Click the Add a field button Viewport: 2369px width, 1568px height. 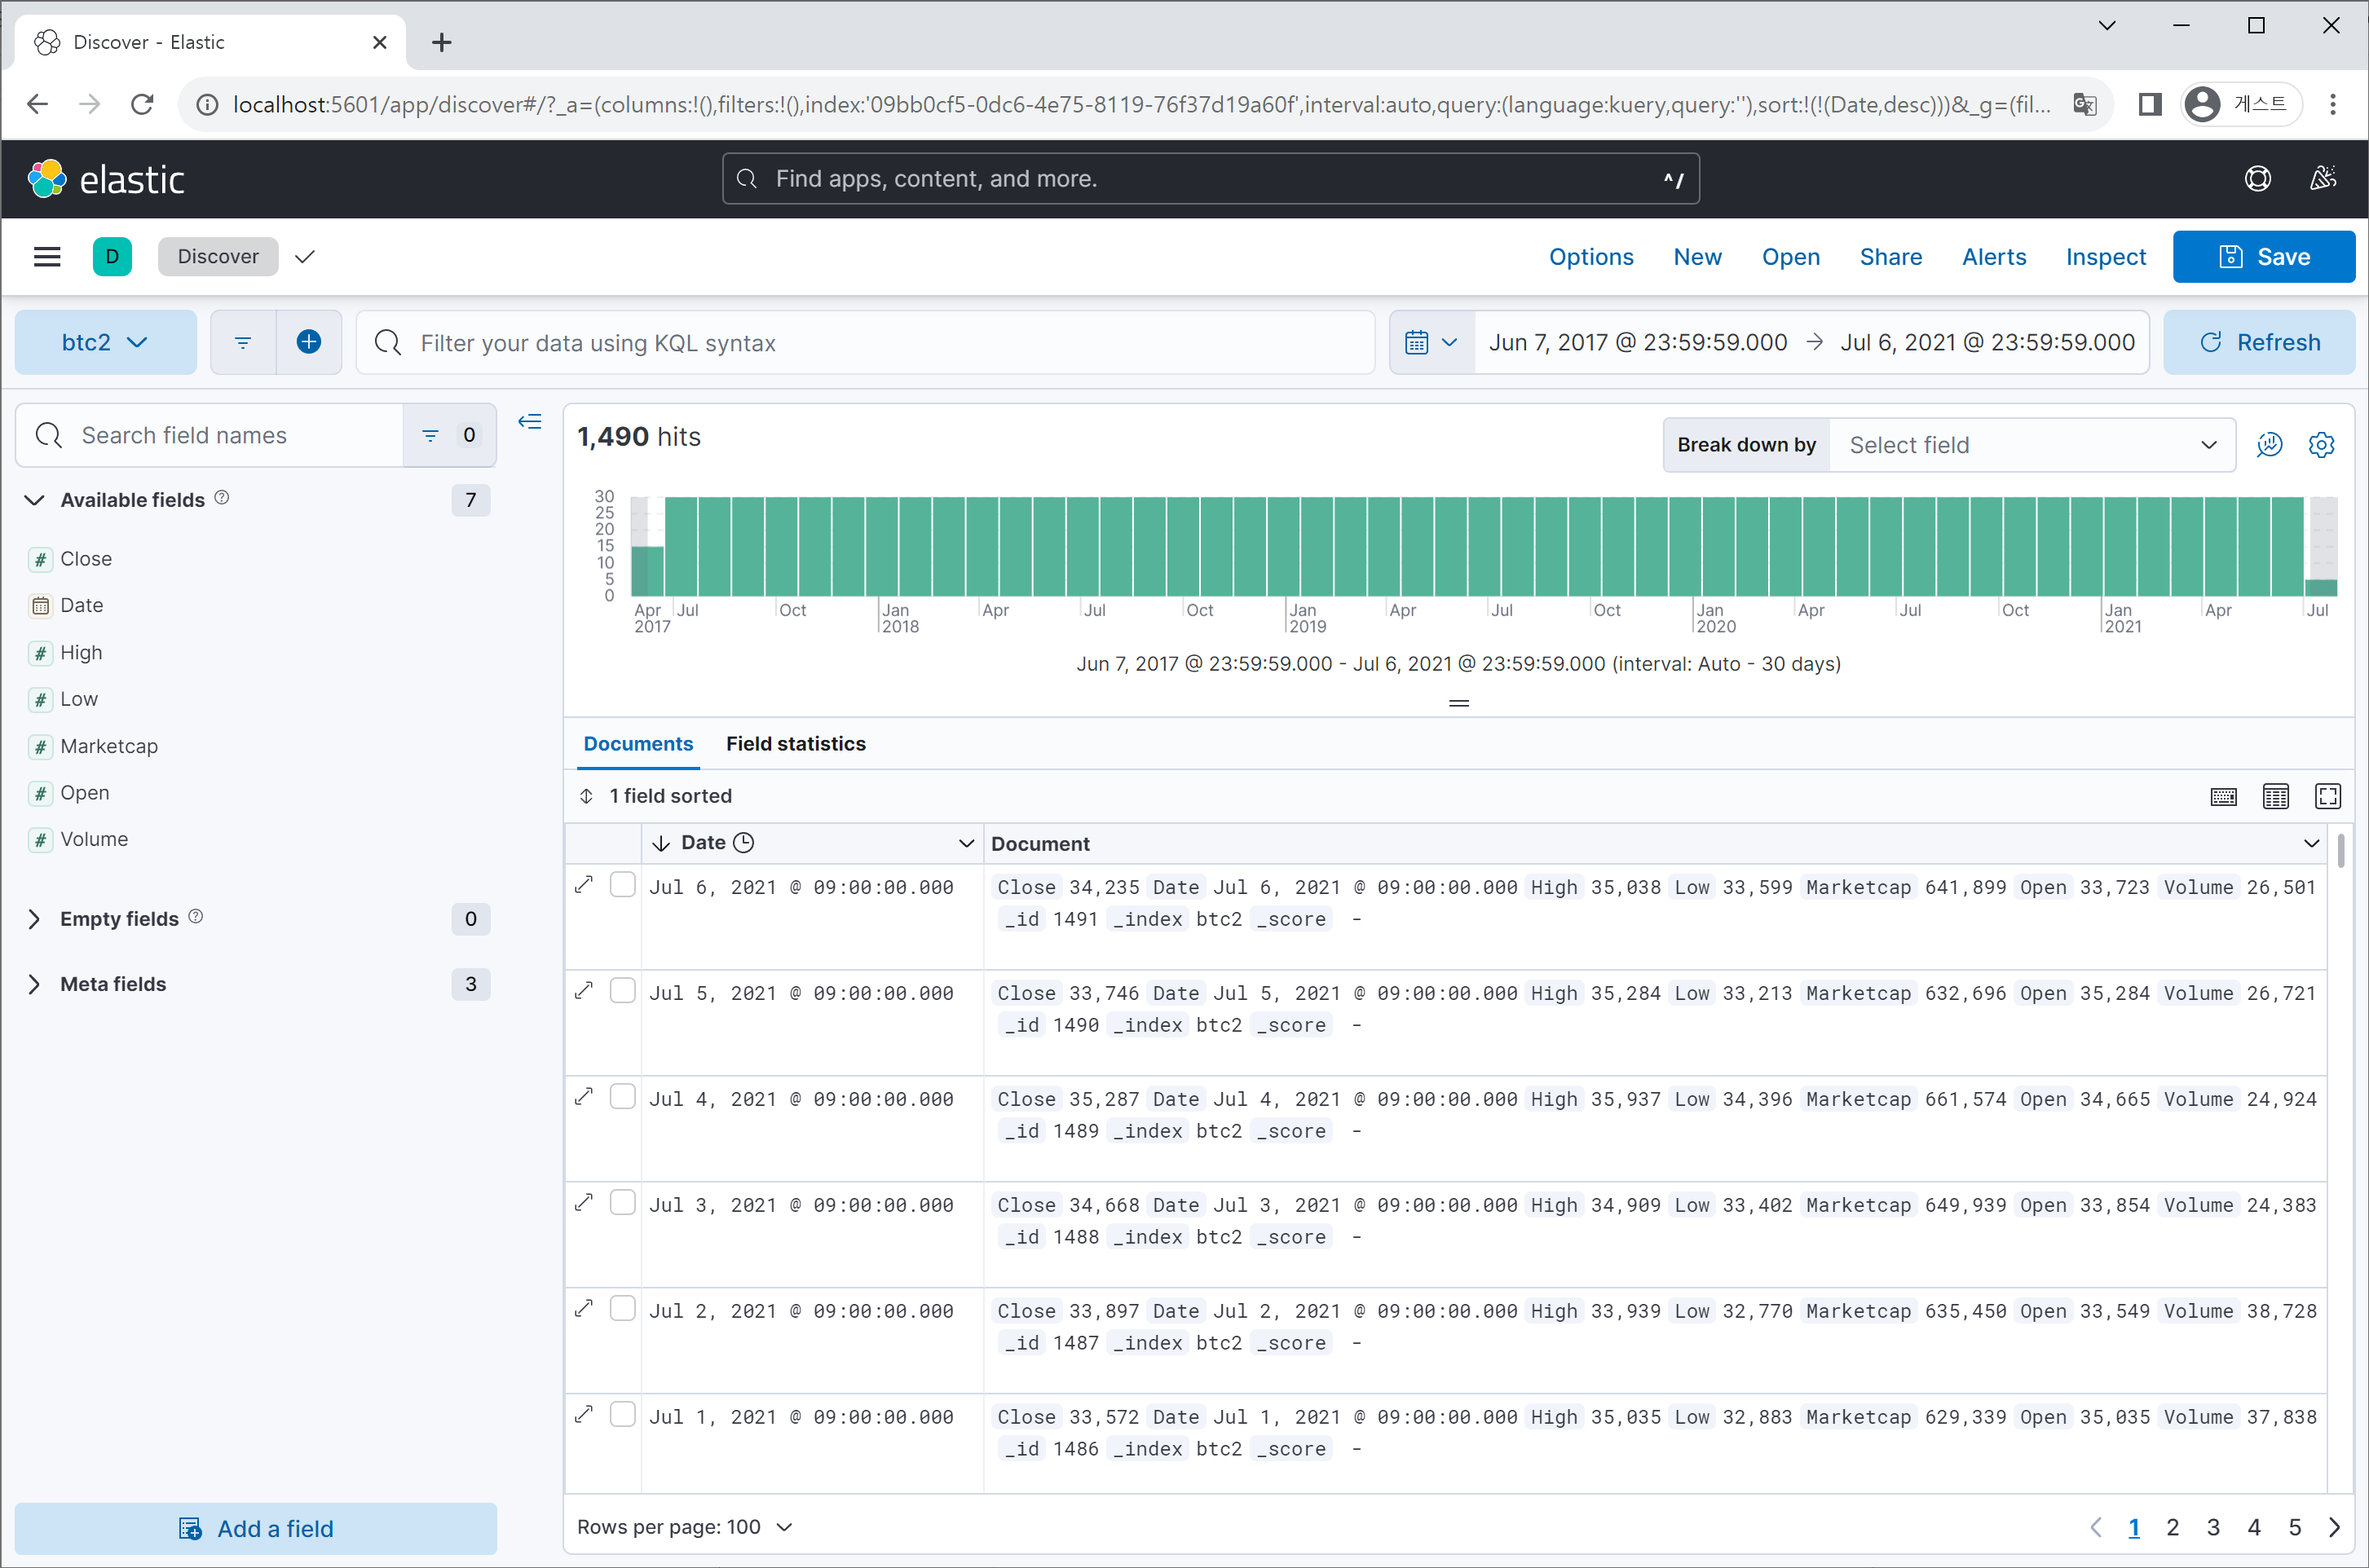[x=256, y=1528]
